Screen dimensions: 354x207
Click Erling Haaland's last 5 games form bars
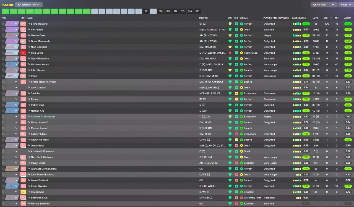(297, 24)
